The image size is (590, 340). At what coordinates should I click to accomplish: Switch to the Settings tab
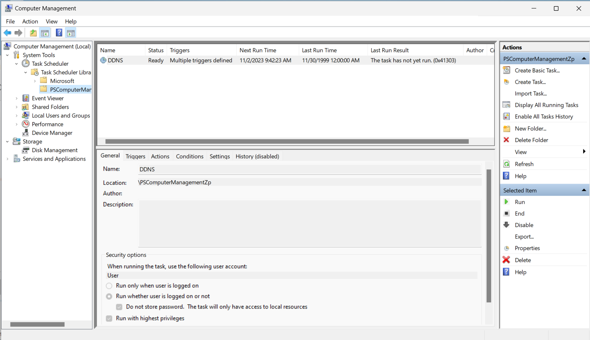point(219,156)
